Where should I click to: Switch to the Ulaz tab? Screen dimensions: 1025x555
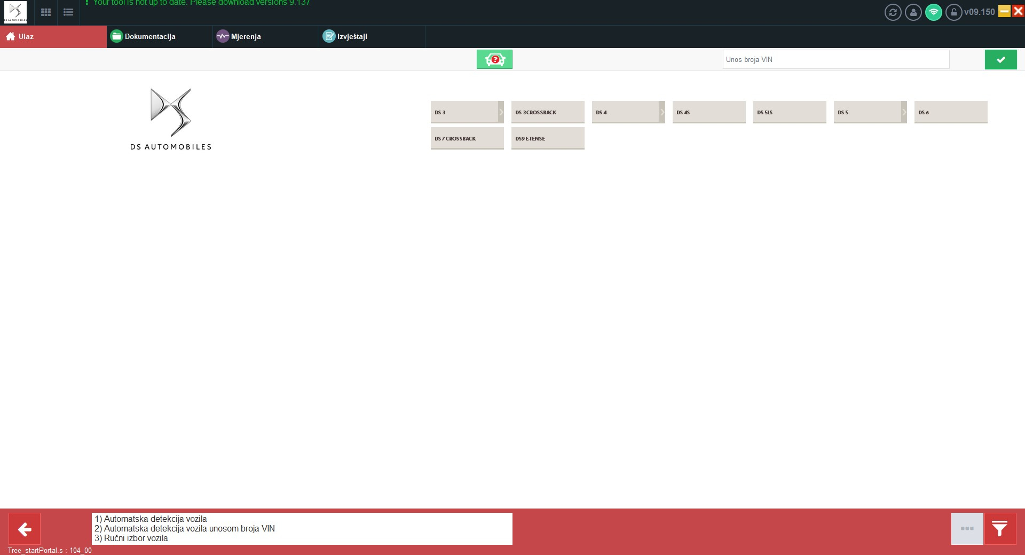(53, 36)
